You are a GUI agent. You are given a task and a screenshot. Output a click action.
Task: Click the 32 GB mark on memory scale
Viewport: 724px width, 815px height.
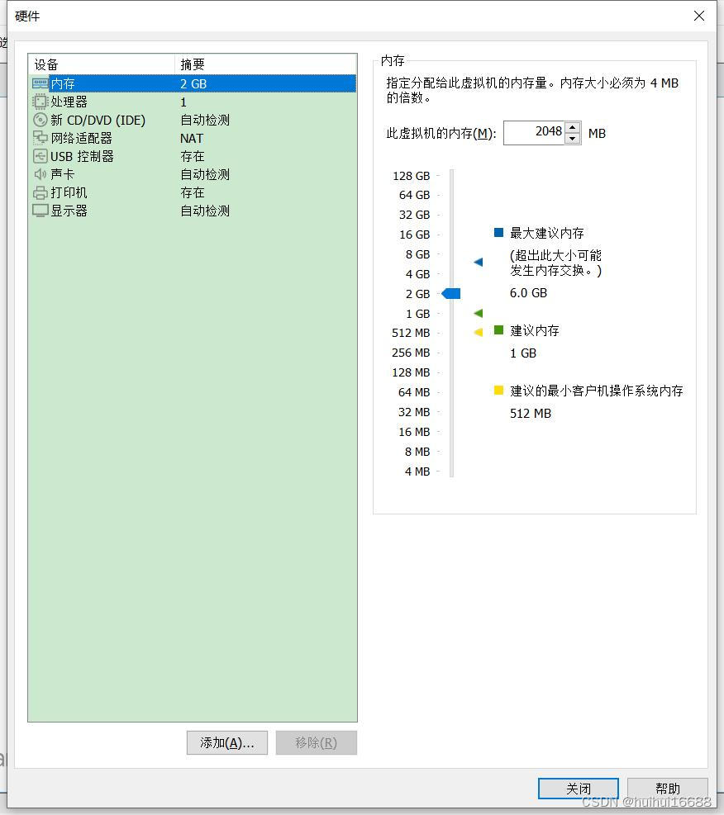tap(415, 215)
